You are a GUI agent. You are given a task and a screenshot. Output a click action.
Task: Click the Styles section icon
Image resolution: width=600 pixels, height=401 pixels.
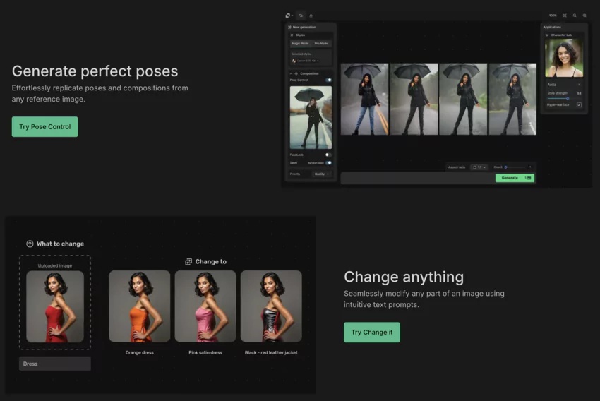click(x=292, y=35)
